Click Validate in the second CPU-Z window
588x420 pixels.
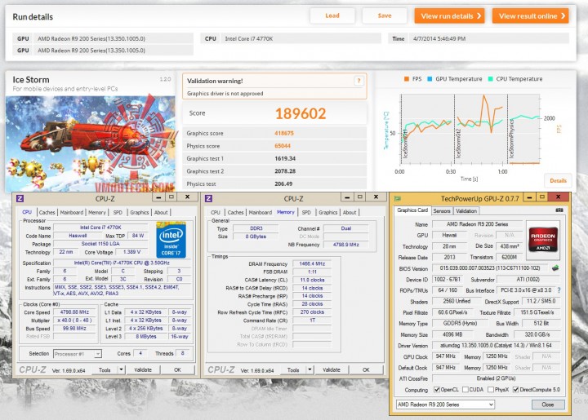click(332, 369)
